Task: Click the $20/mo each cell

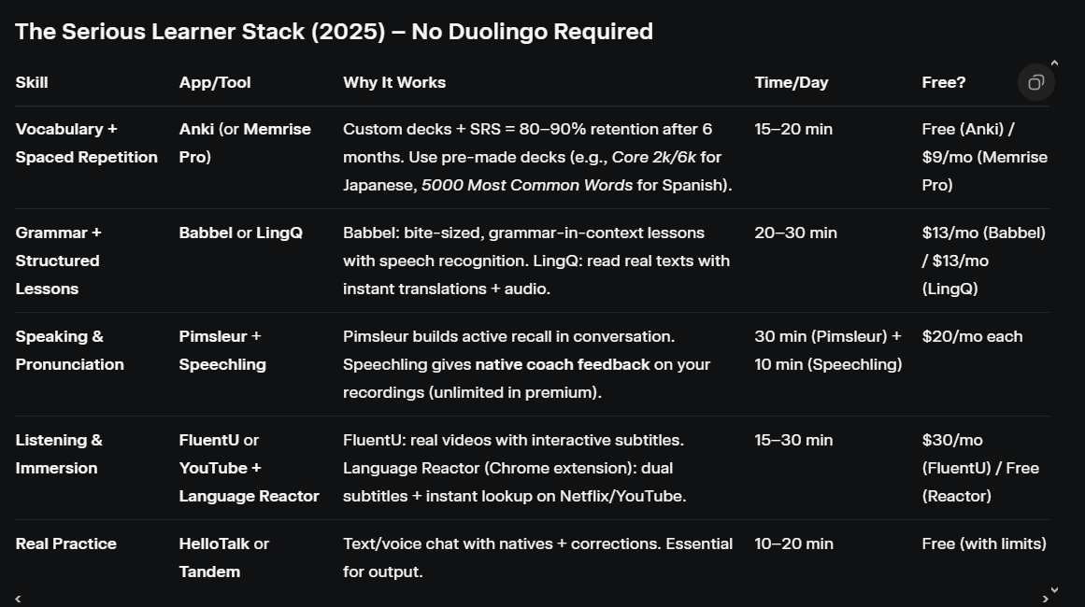Action: pyautogui.click(x=972, y=336)
